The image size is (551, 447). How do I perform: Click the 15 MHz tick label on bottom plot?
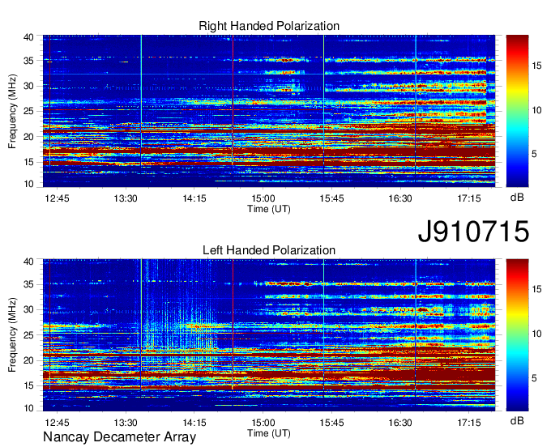click(28, 386)
